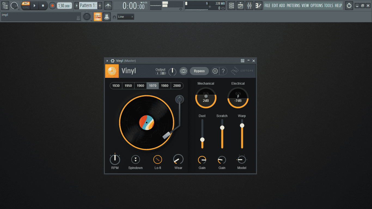The width and height of the screenshot is (372, 209).
Task: Click the Stop button
Action: pyautogui.click(x=43, y=5)
